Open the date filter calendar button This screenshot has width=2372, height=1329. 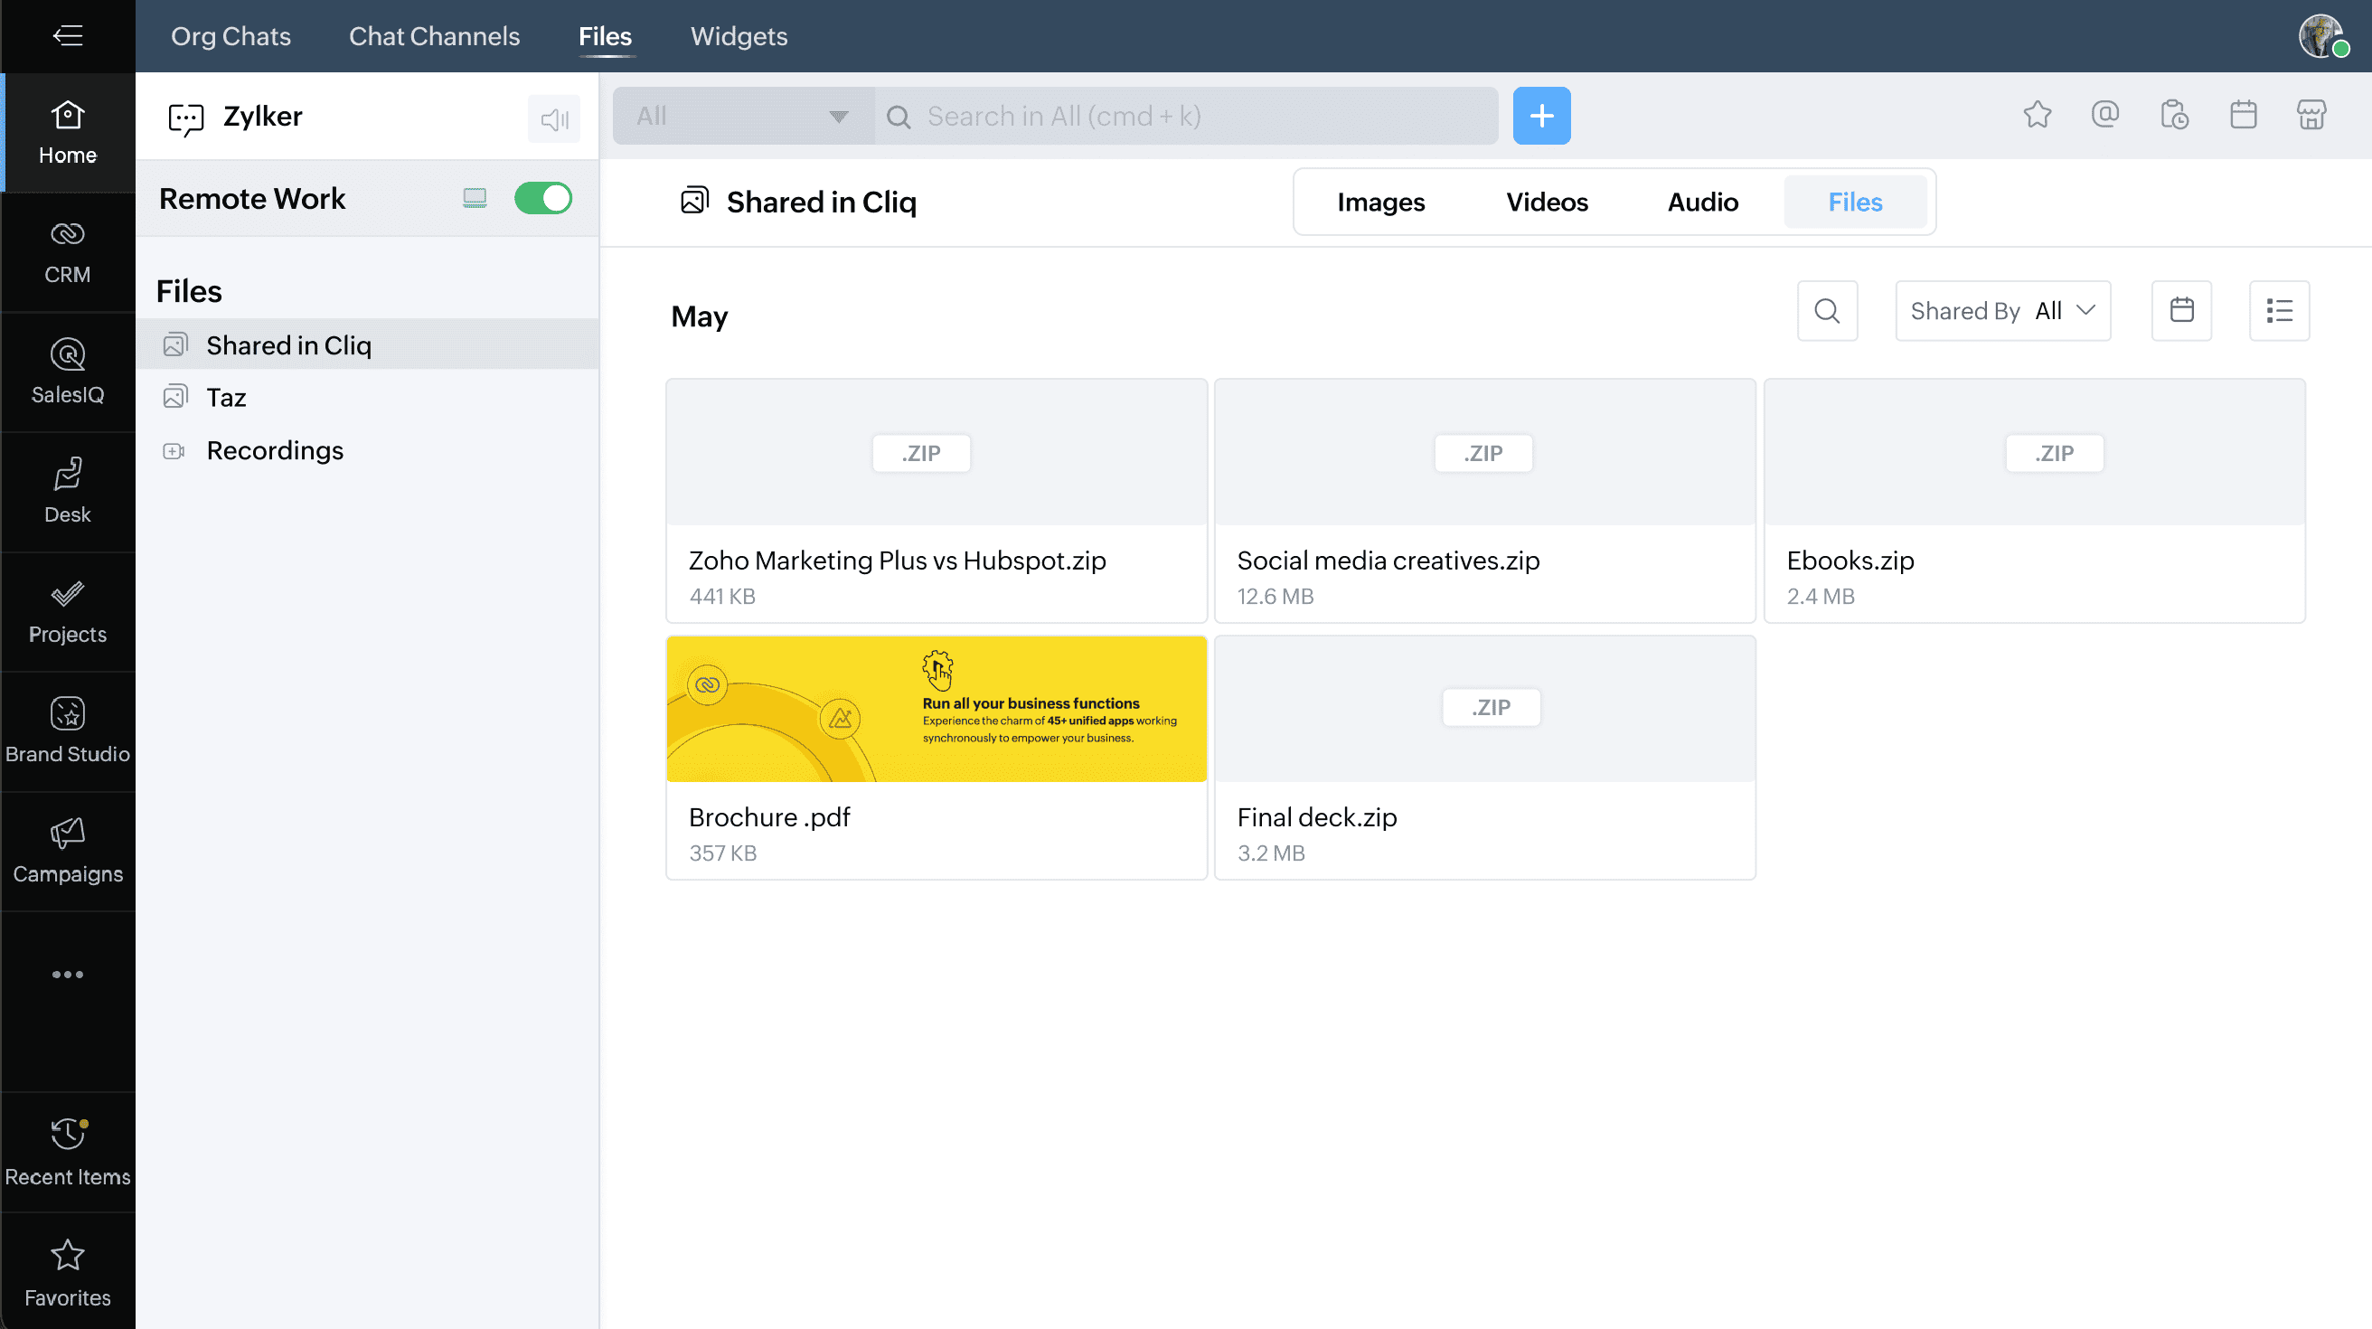point(2180,310)
